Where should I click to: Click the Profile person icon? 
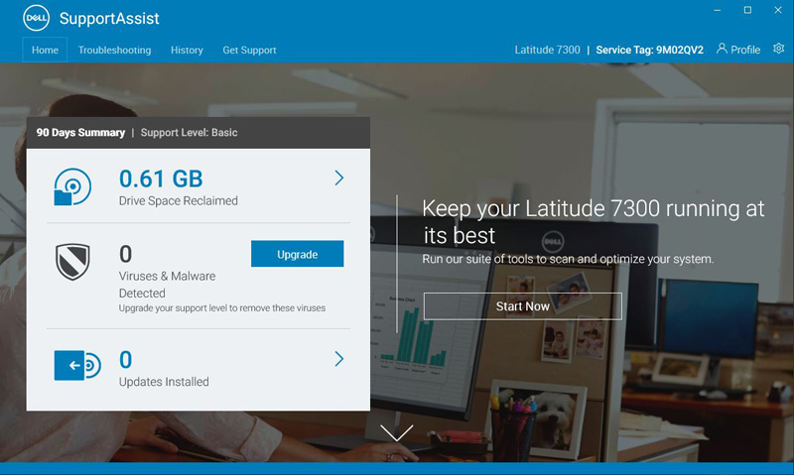pyautogui.click(x=722, y=48)
